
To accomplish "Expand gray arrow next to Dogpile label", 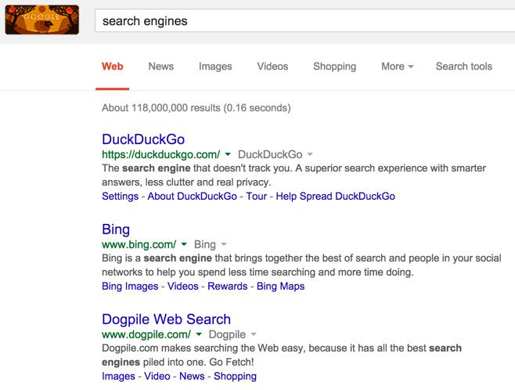I will tap(254, 334).
